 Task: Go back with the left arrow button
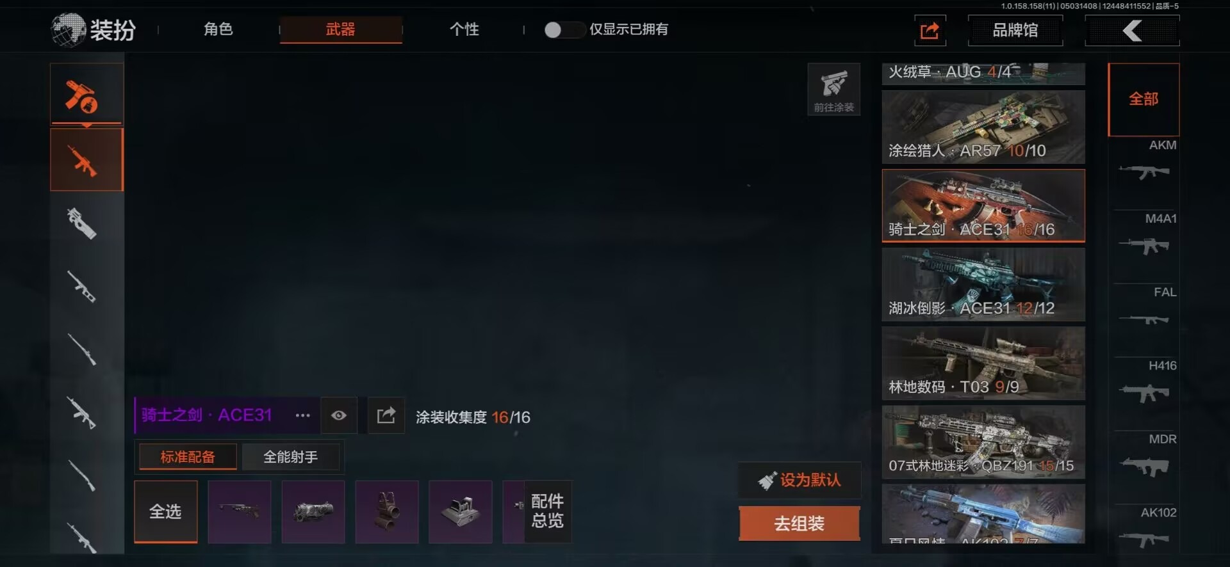tap(1132, 30)
